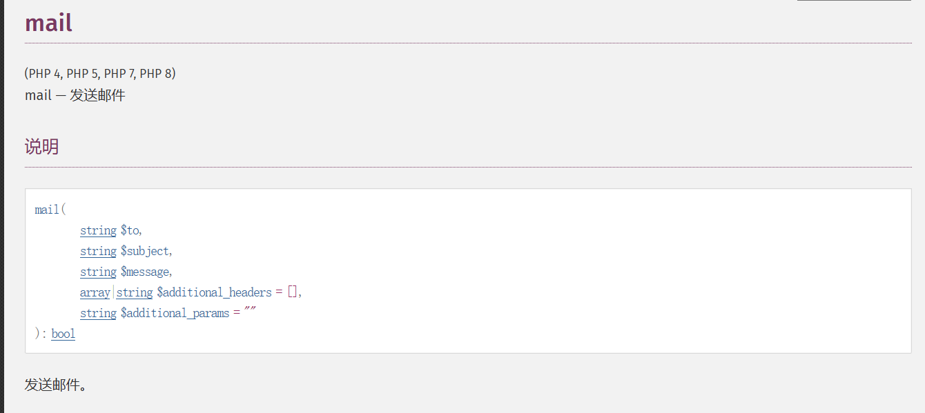Image resolution: width=925 pixels, height=413 pixels.
Task: Open the string type link before $additional_params
Action: click(x=98, y=313)
